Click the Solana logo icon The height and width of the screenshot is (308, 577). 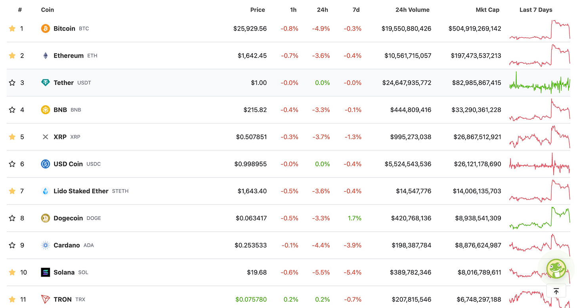pos(46,272)
